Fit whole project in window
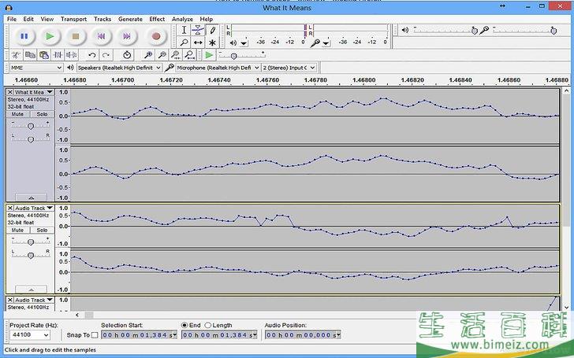This screenshot has height=358, width=574. point(189,55)
